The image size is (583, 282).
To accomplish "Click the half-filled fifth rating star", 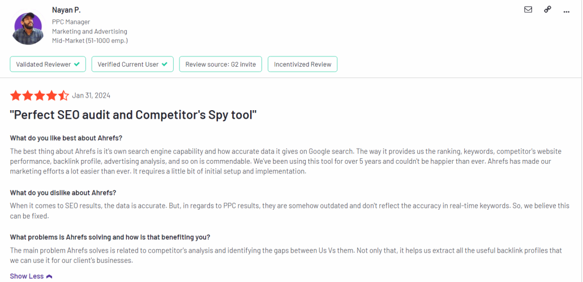I will [63, 96].
